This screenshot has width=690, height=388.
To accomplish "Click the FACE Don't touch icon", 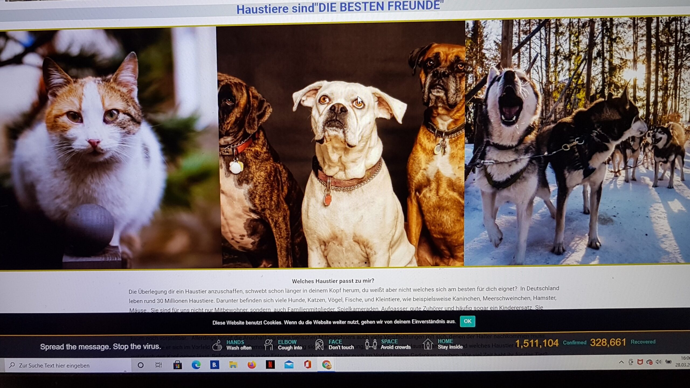I will point(319,344).
